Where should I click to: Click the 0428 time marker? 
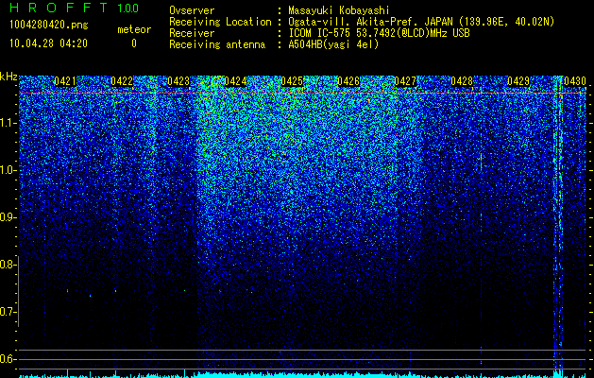[462, 81]
